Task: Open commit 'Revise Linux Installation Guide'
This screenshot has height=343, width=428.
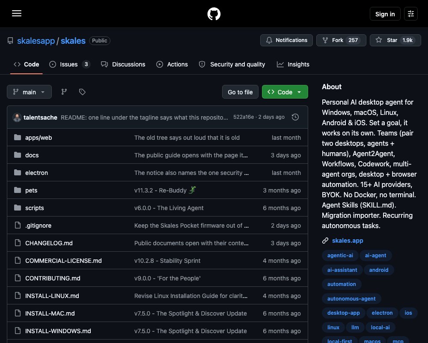Action: tap(191, 296)
